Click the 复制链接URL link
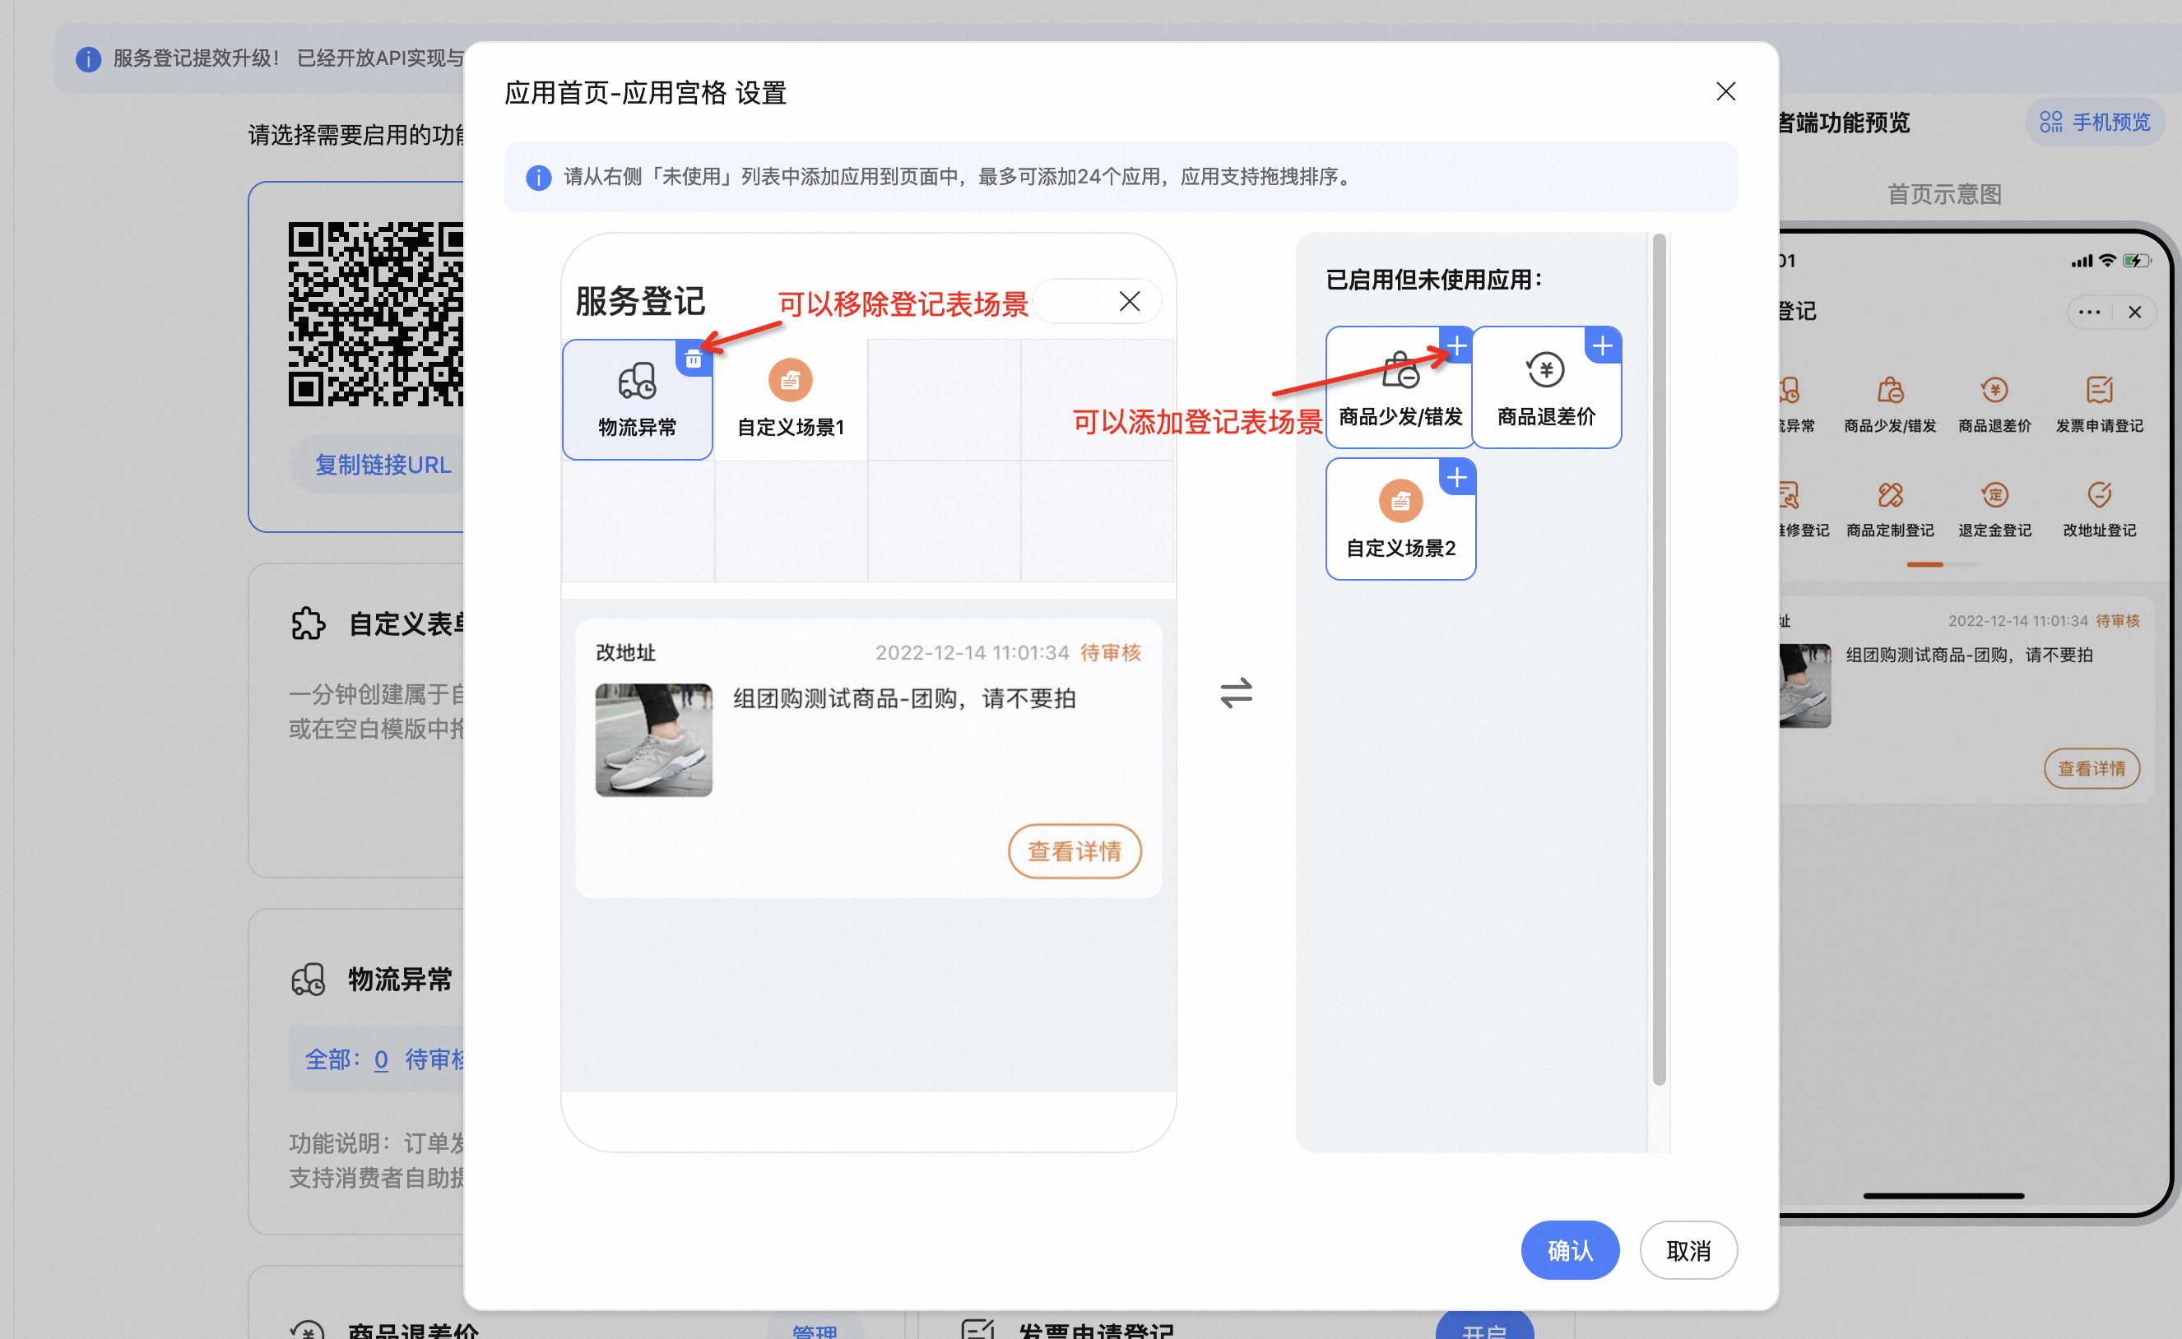2182x1339 pixels. coord(383,465)
